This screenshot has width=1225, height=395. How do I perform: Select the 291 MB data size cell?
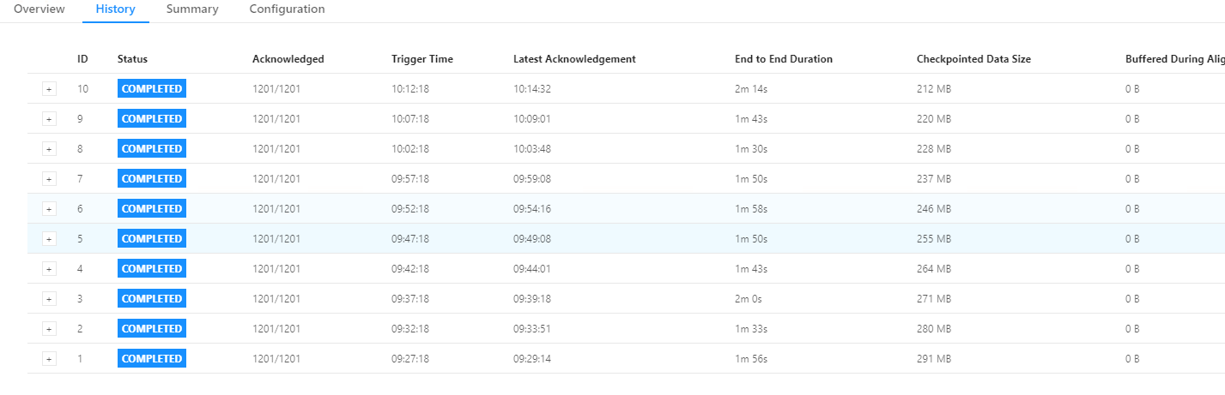tap(934, 359)
